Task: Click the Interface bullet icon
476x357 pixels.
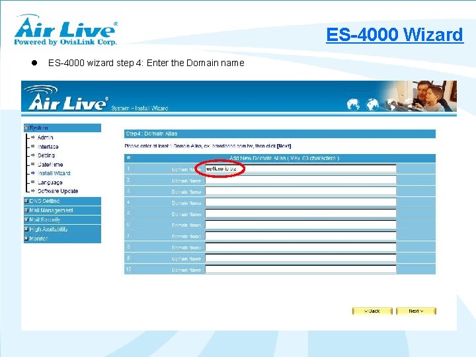Action: [x=33, y=146]
